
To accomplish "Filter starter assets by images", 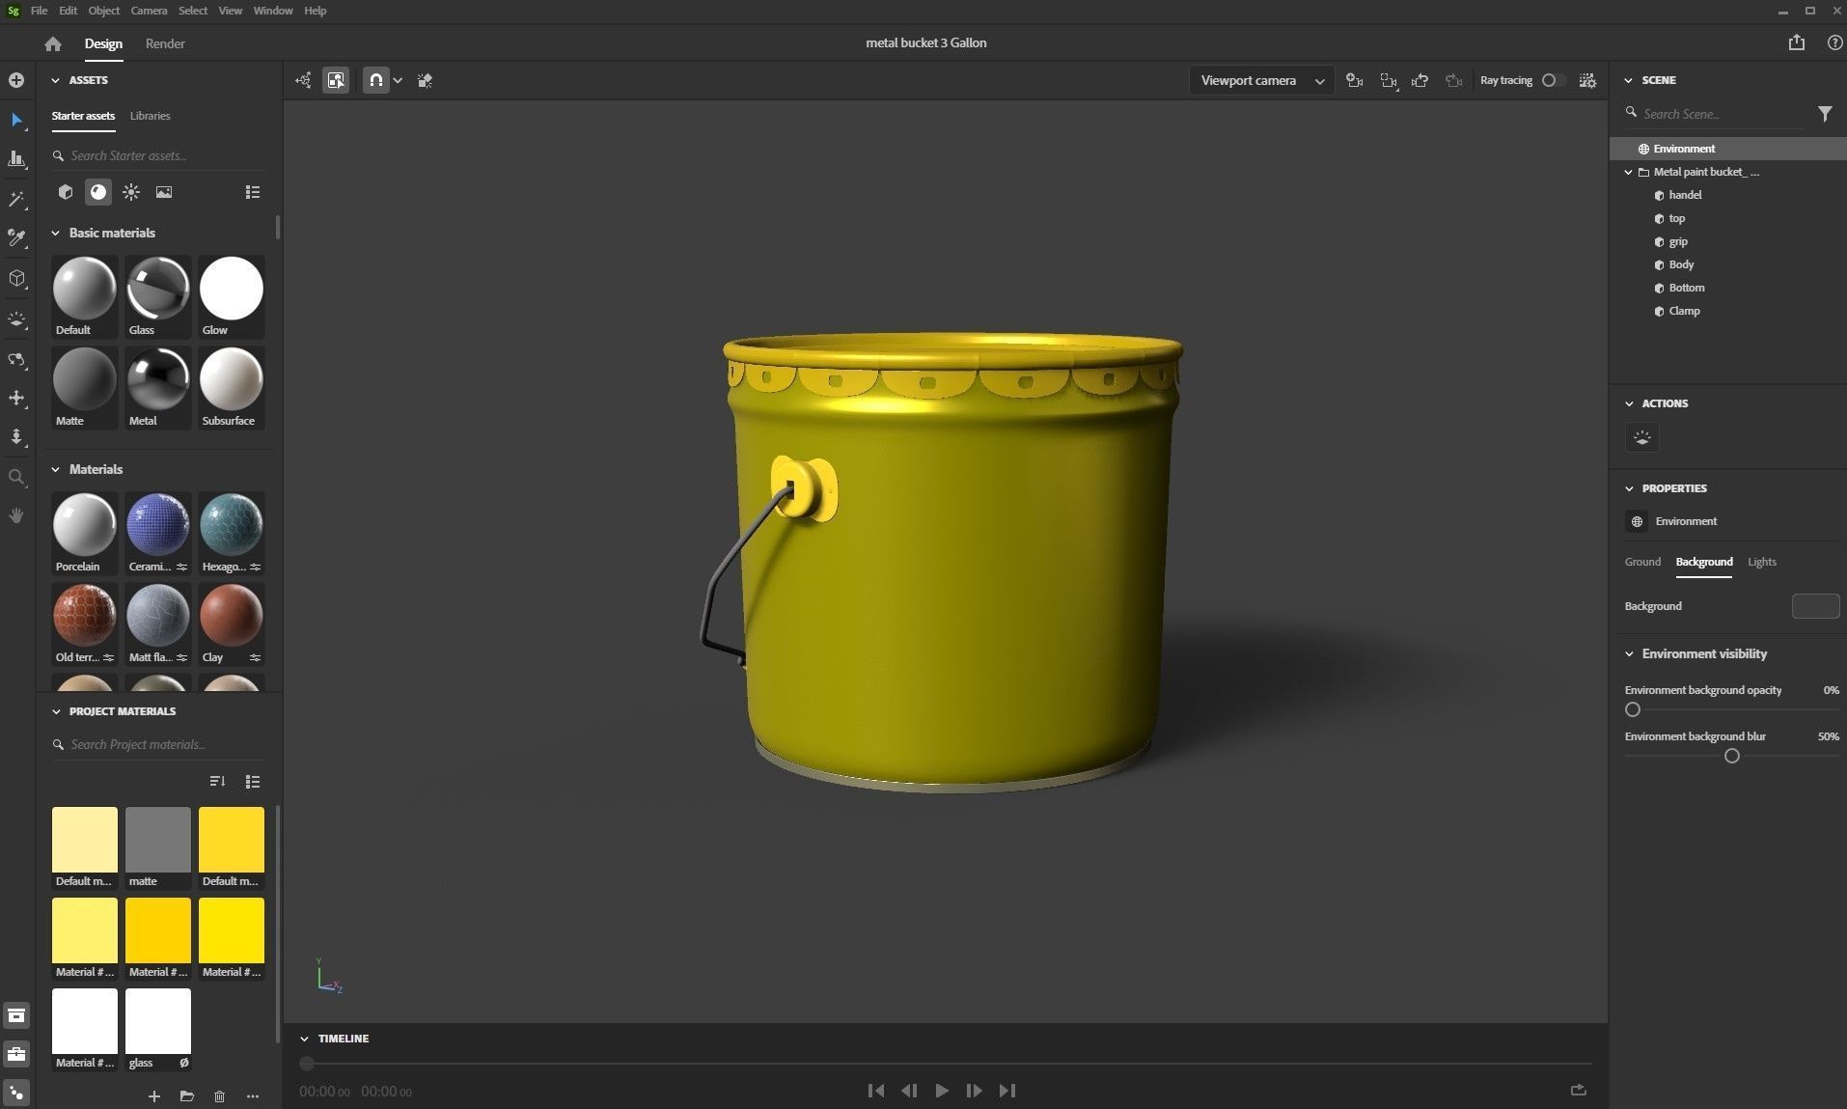I will (x=164, y=192).
